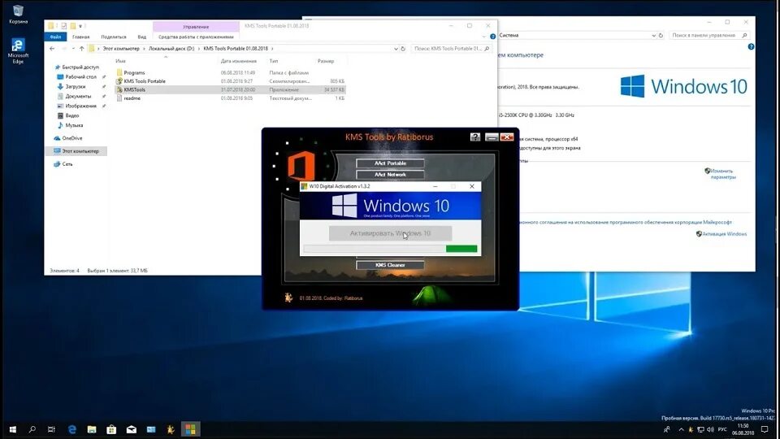
Task: Go back in Explorer navigation
Action: coord(52,49)
